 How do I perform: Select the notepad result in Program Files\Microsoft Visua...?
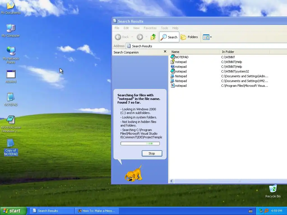click(179, 86)
